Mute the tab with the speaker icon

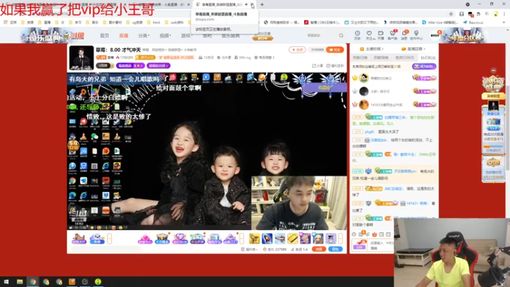(x=246, y=4)
